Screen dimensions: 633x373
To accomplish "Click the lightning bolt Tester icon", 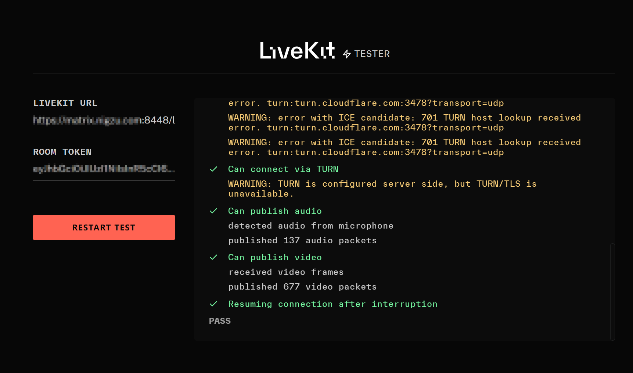I will coord(347,54).
